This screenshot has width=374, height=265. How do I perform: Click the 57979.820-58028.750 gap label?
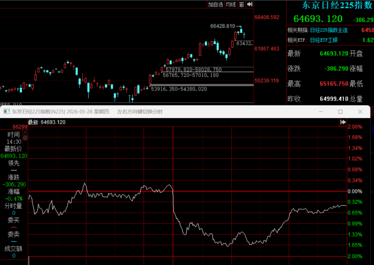click(x=194, y=70)
